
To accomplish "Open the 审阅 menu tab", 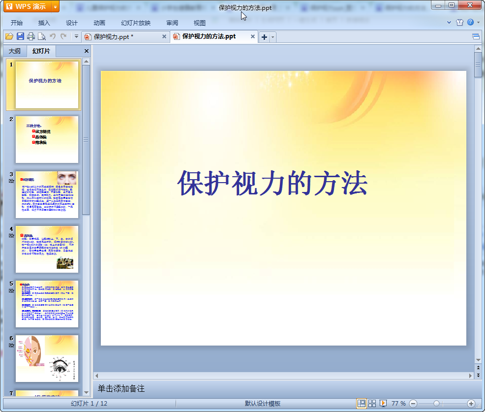I will tap(172, 23).
